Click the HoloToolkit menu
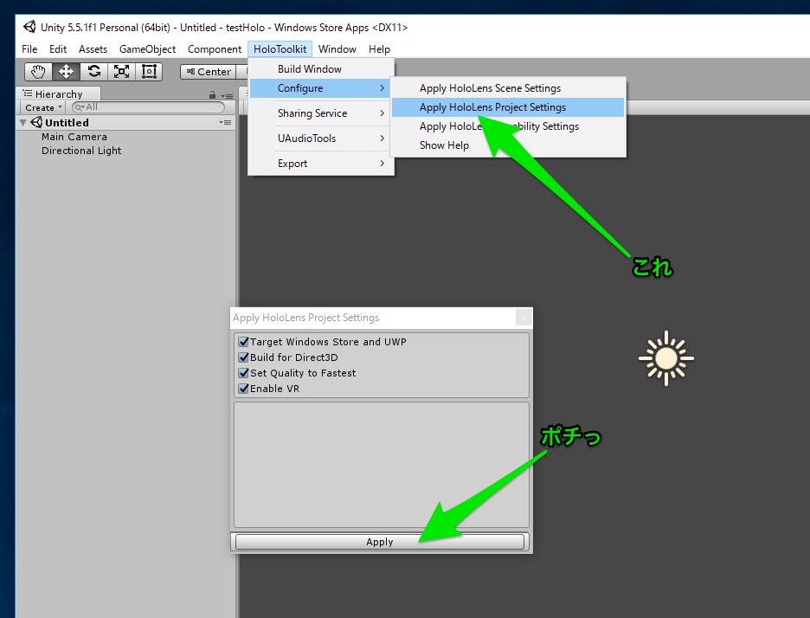Viewport: 810px width, 618px height. (280, 49)
